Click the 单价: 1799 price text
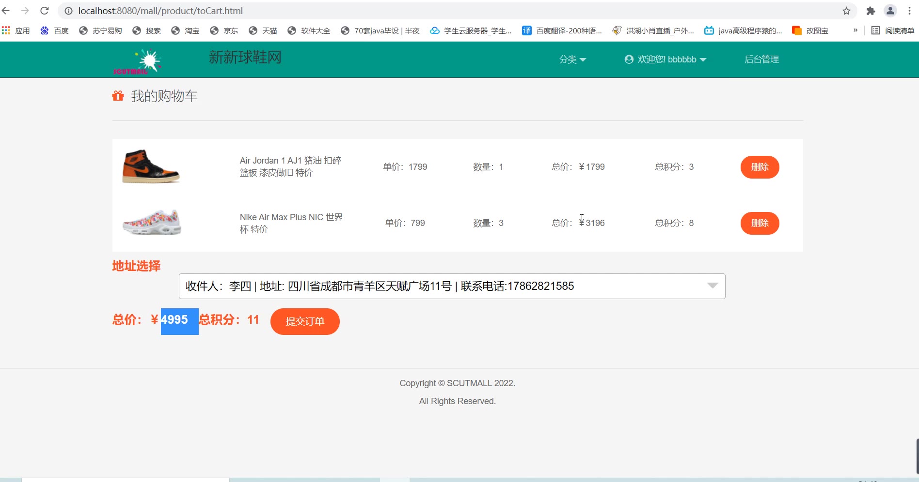919x482 pixels. [405, 167]
